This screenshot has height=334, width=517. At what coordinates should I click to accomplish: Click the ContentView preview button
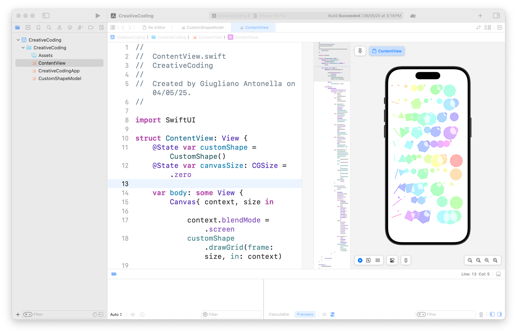tap(387, 51)
